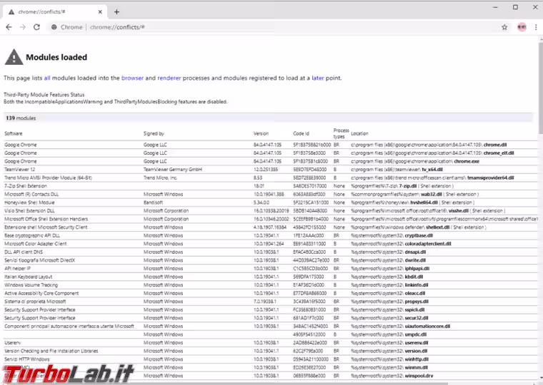Open Chrome's three-dot menu

(x=535, y=27)
